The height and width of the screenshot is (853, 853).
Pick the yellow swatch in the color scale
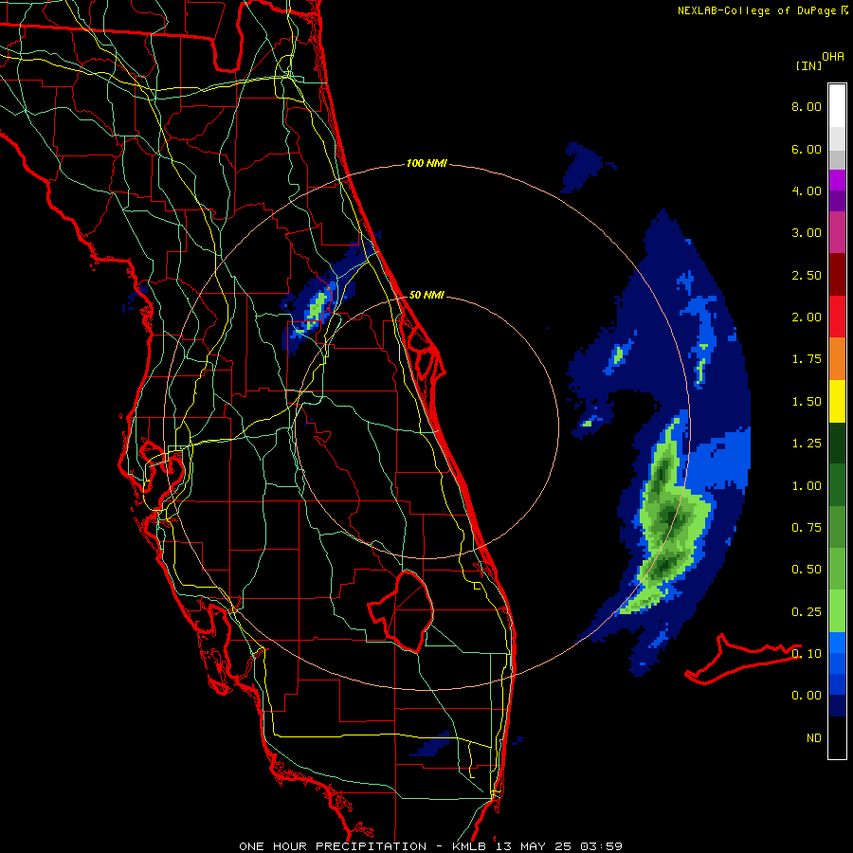click(837, 401)
